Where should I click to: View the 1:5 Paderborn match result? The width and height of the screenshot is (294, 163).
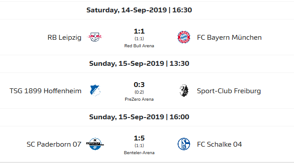coord(139,138)
